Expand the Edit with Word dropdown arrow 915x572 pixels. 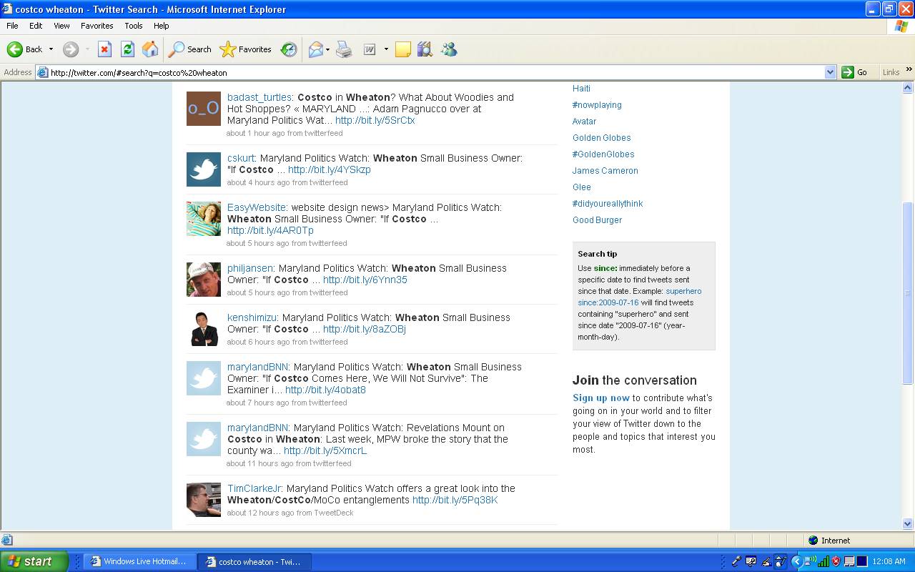click(386, 49)
